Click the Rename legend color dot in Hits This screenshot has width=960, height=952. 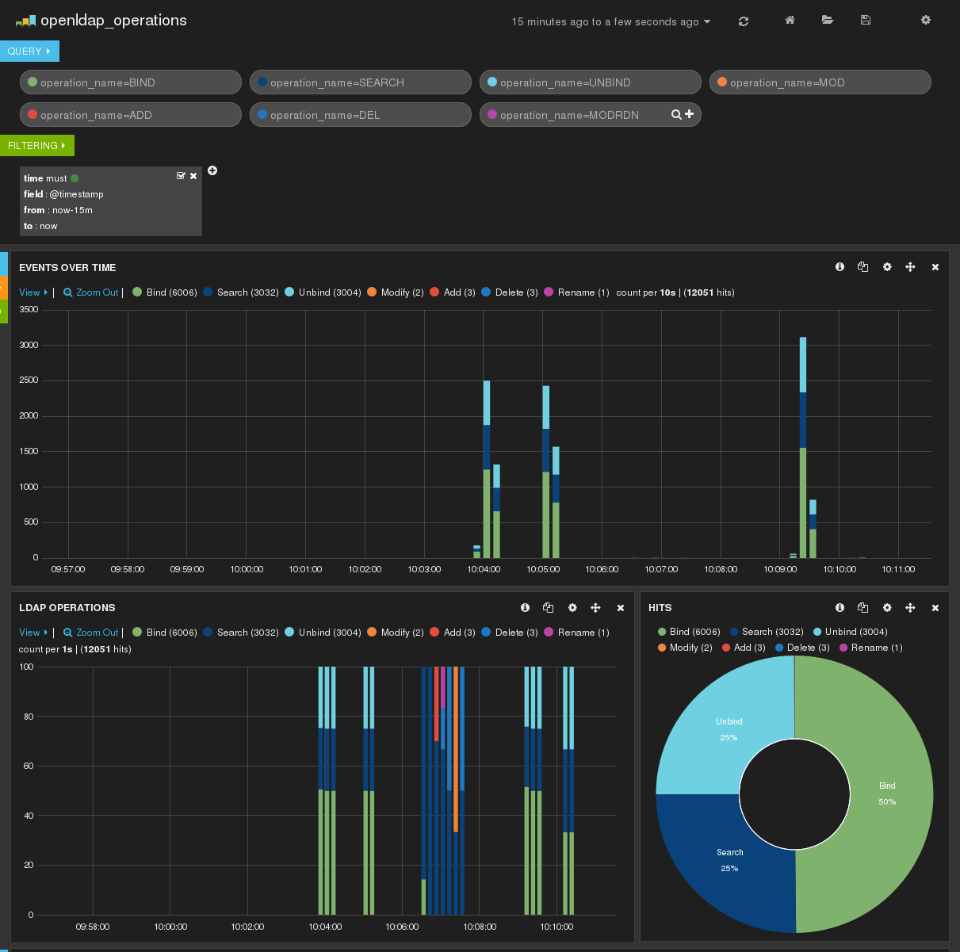click(x=843, y=648)
